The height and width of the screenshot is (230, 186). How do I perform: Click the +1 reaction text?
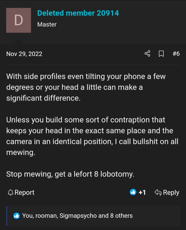coord(142,192)
